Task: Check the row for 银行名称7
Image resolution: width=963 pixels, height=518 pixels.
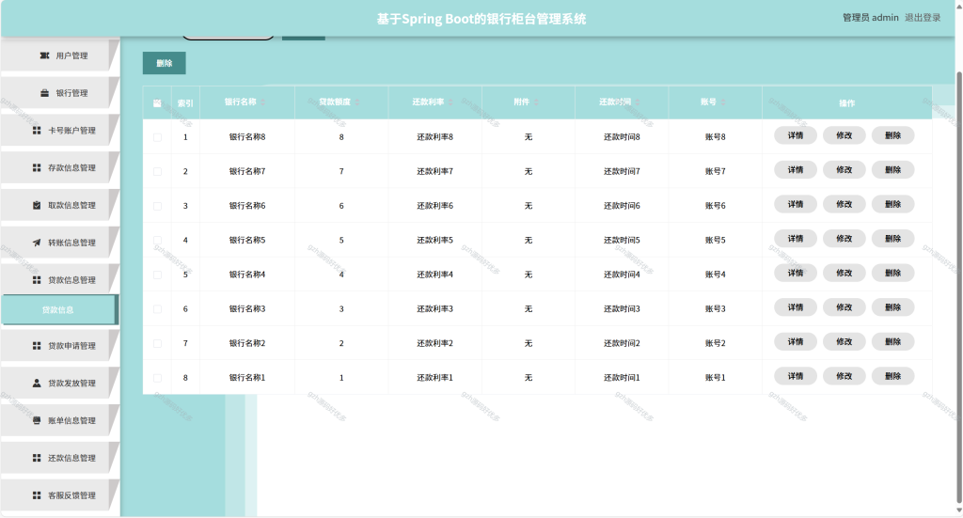Action: (157, 172)
